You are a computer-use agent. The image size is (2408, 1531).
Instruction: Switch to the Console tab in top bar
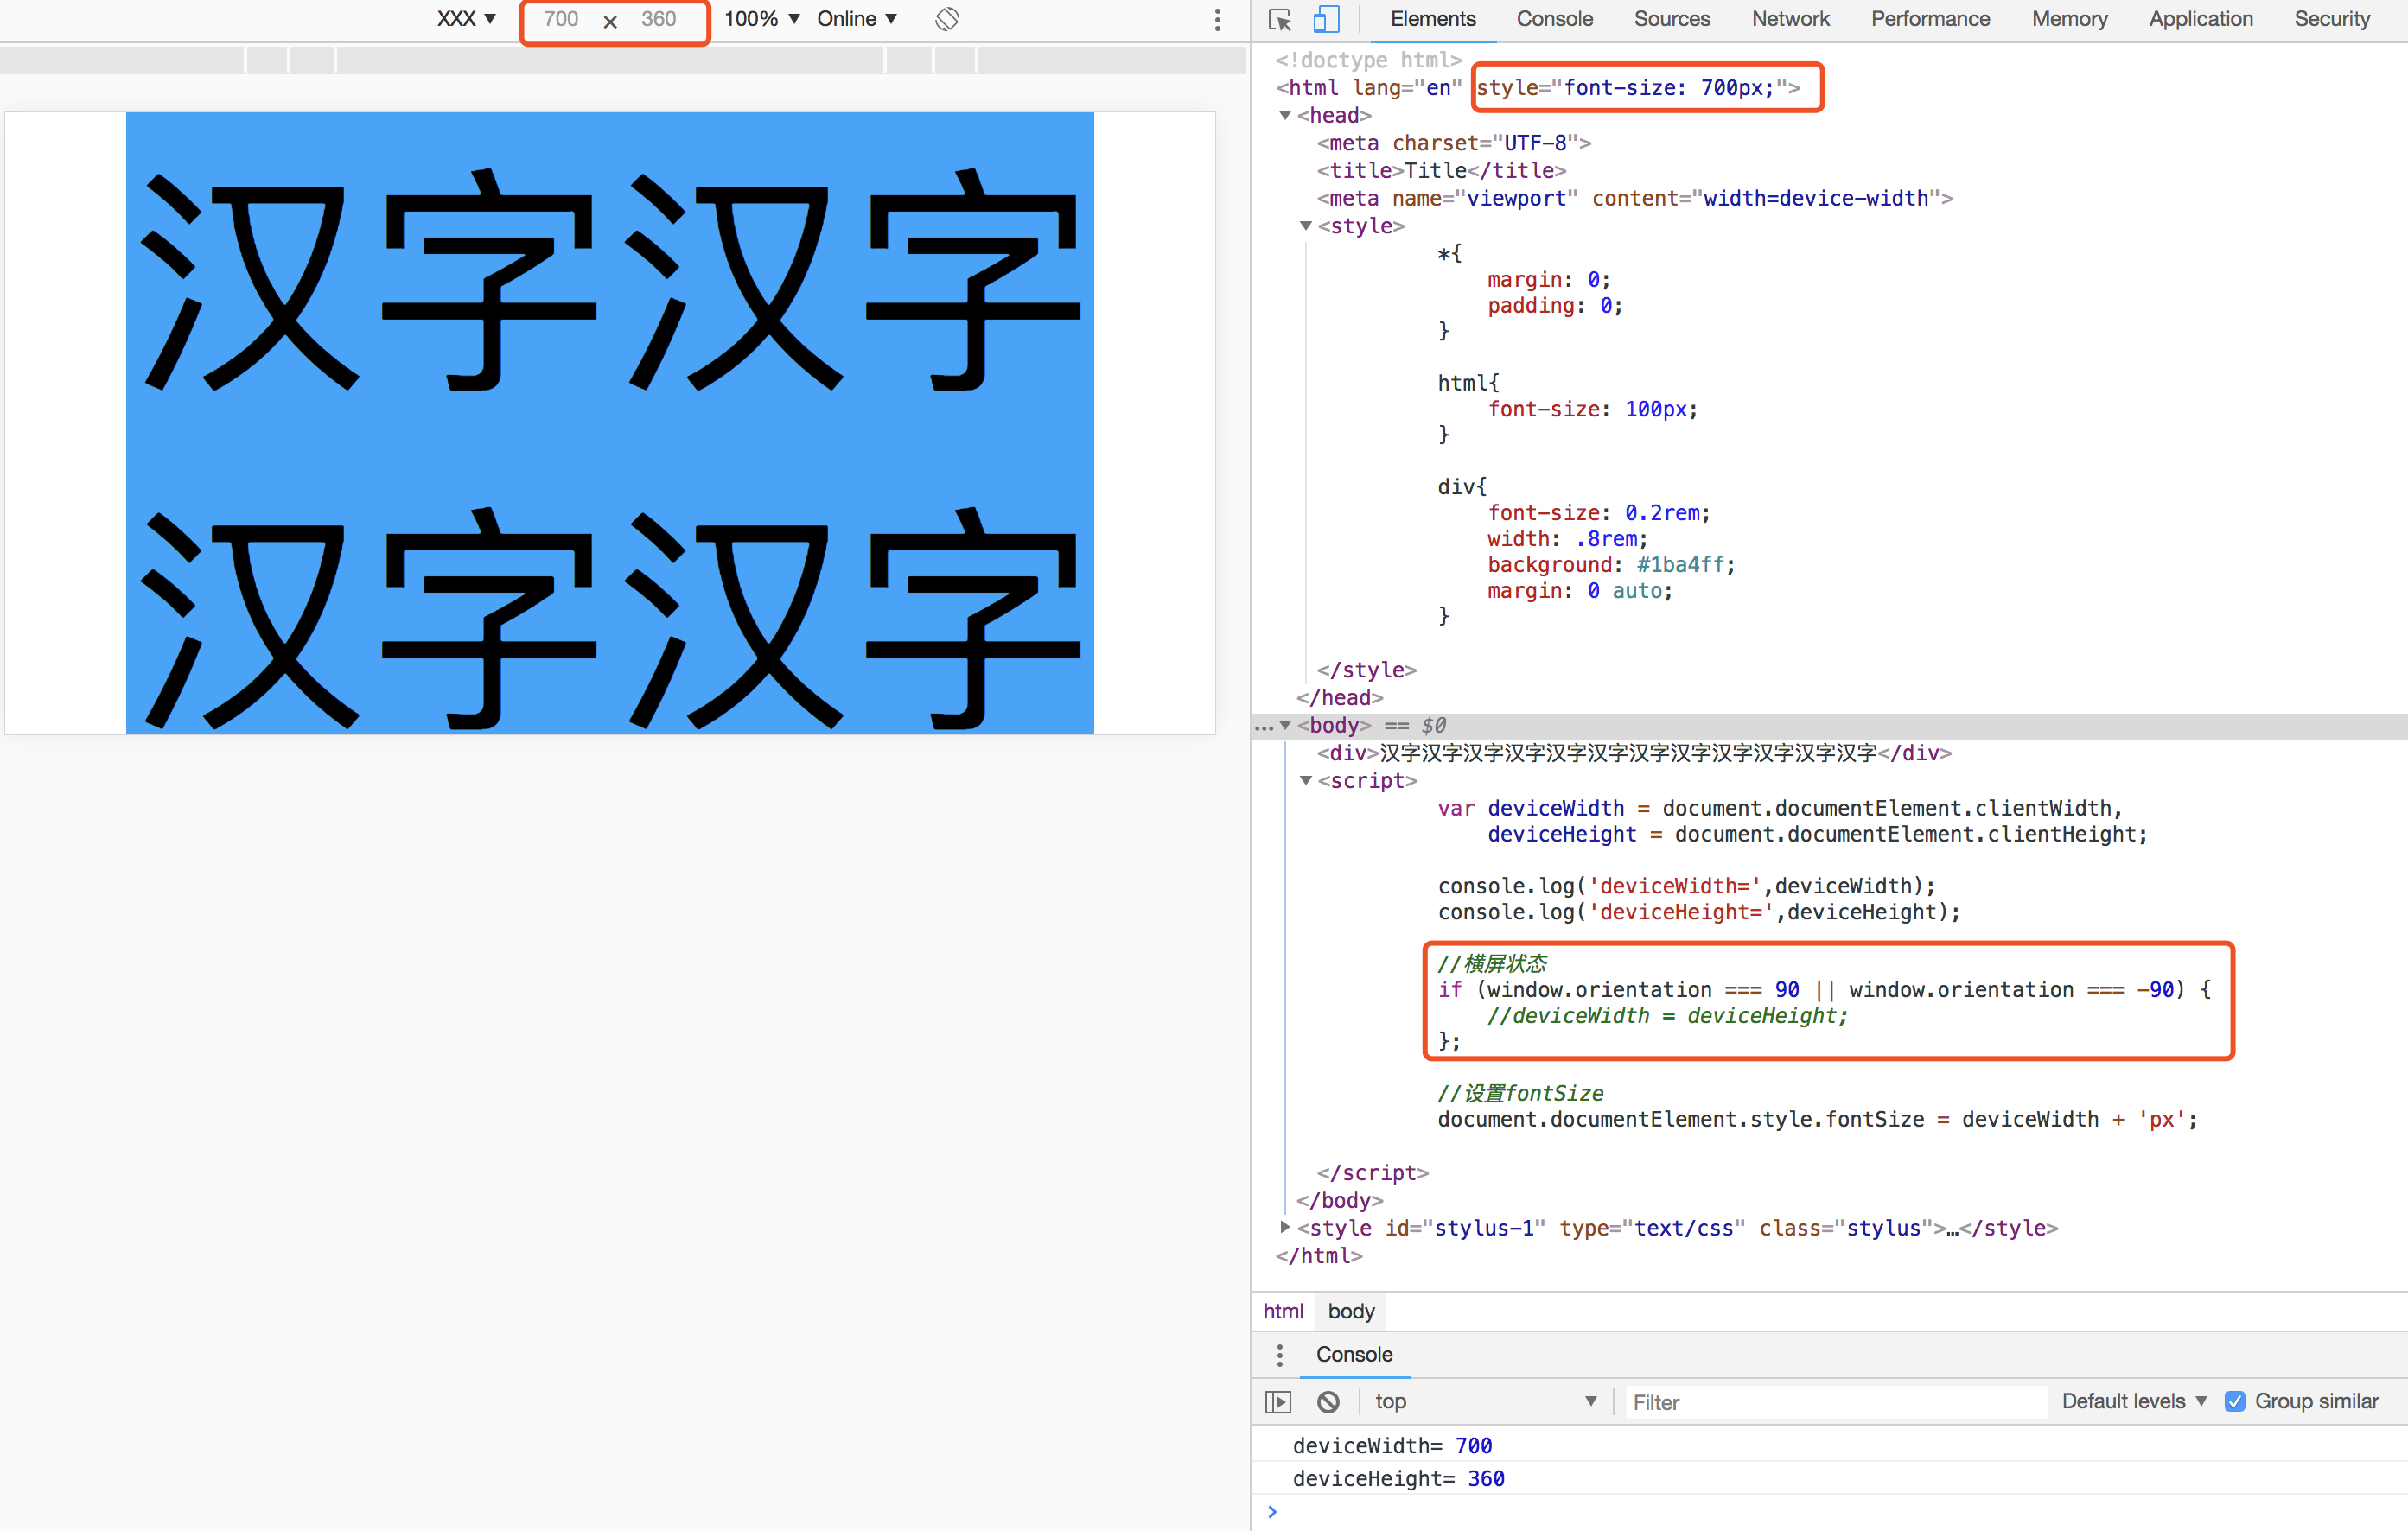coord(1554,19)
